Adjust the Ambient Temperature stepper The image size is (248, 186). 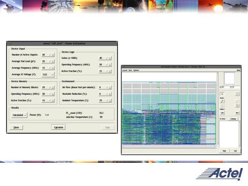click(x=109, y=100)
